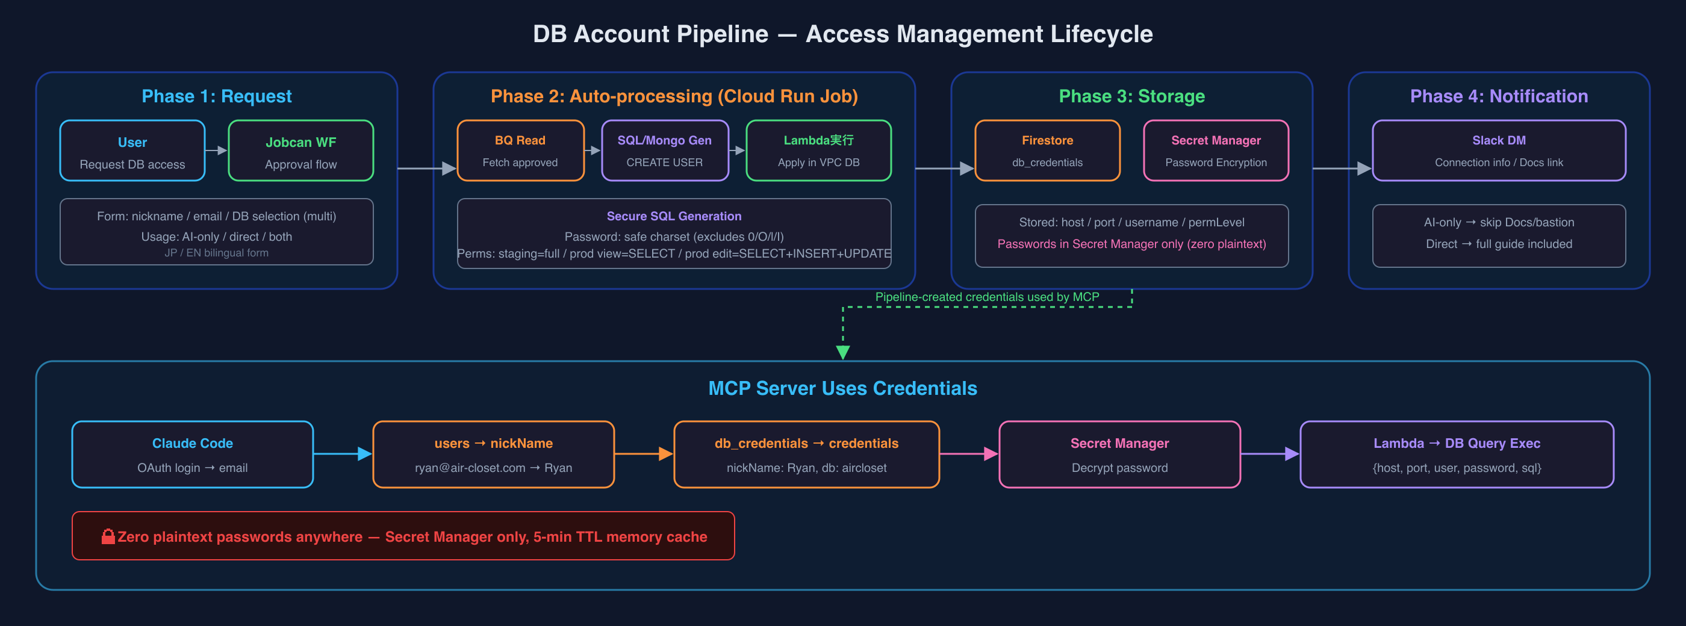Click the Phase 1: Request heading
This screenshot has width=1686, height=626.
(x=217, y=96)
